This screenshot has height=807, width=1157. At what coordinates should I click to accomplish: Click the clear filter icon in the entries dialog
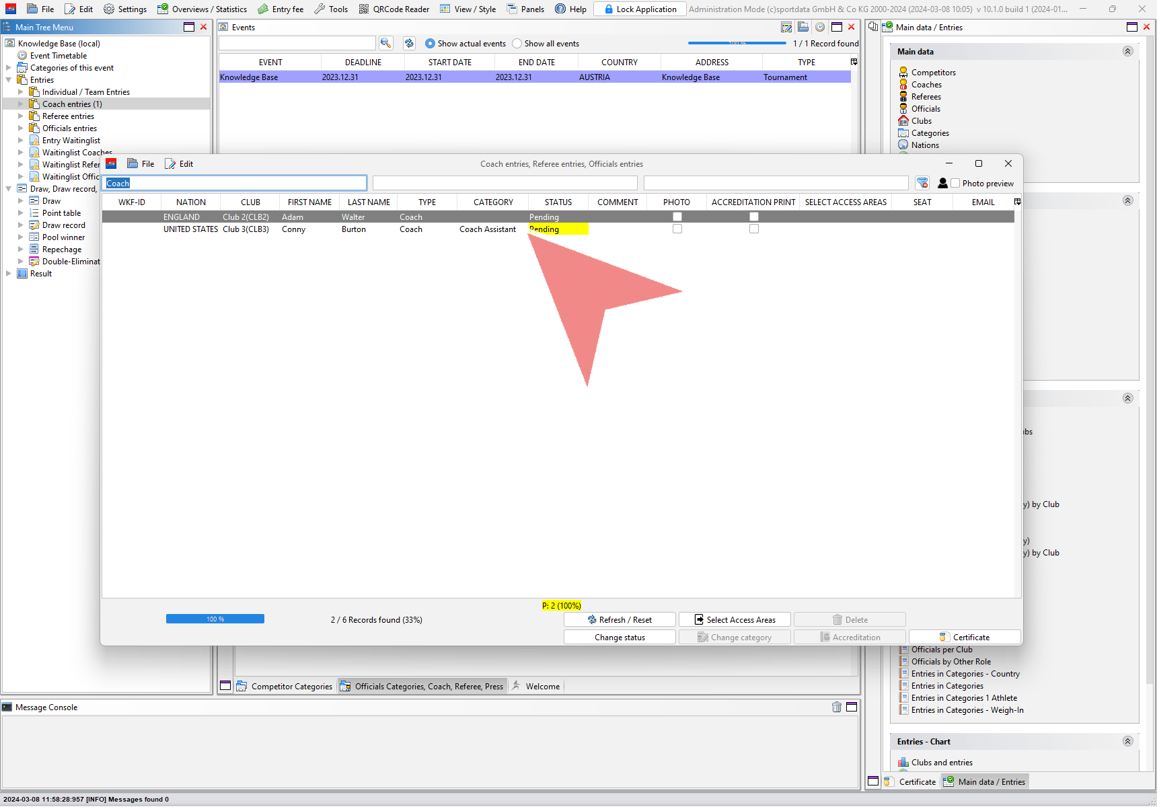(922, 183)
